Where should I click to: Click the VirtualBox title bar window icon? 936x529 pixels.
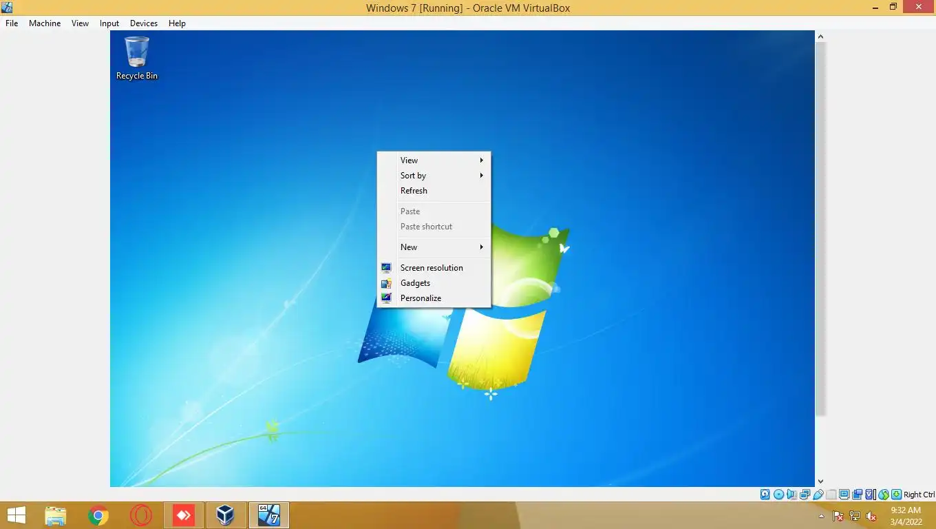point(7,8)
